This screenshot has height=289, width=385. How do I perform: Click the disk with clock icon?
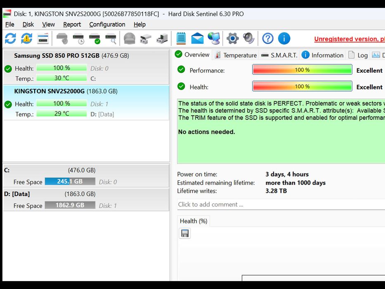pos(78,38)
